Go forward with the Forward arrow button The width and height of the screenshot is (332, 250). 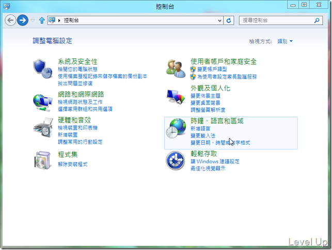[x=23, y=20]
